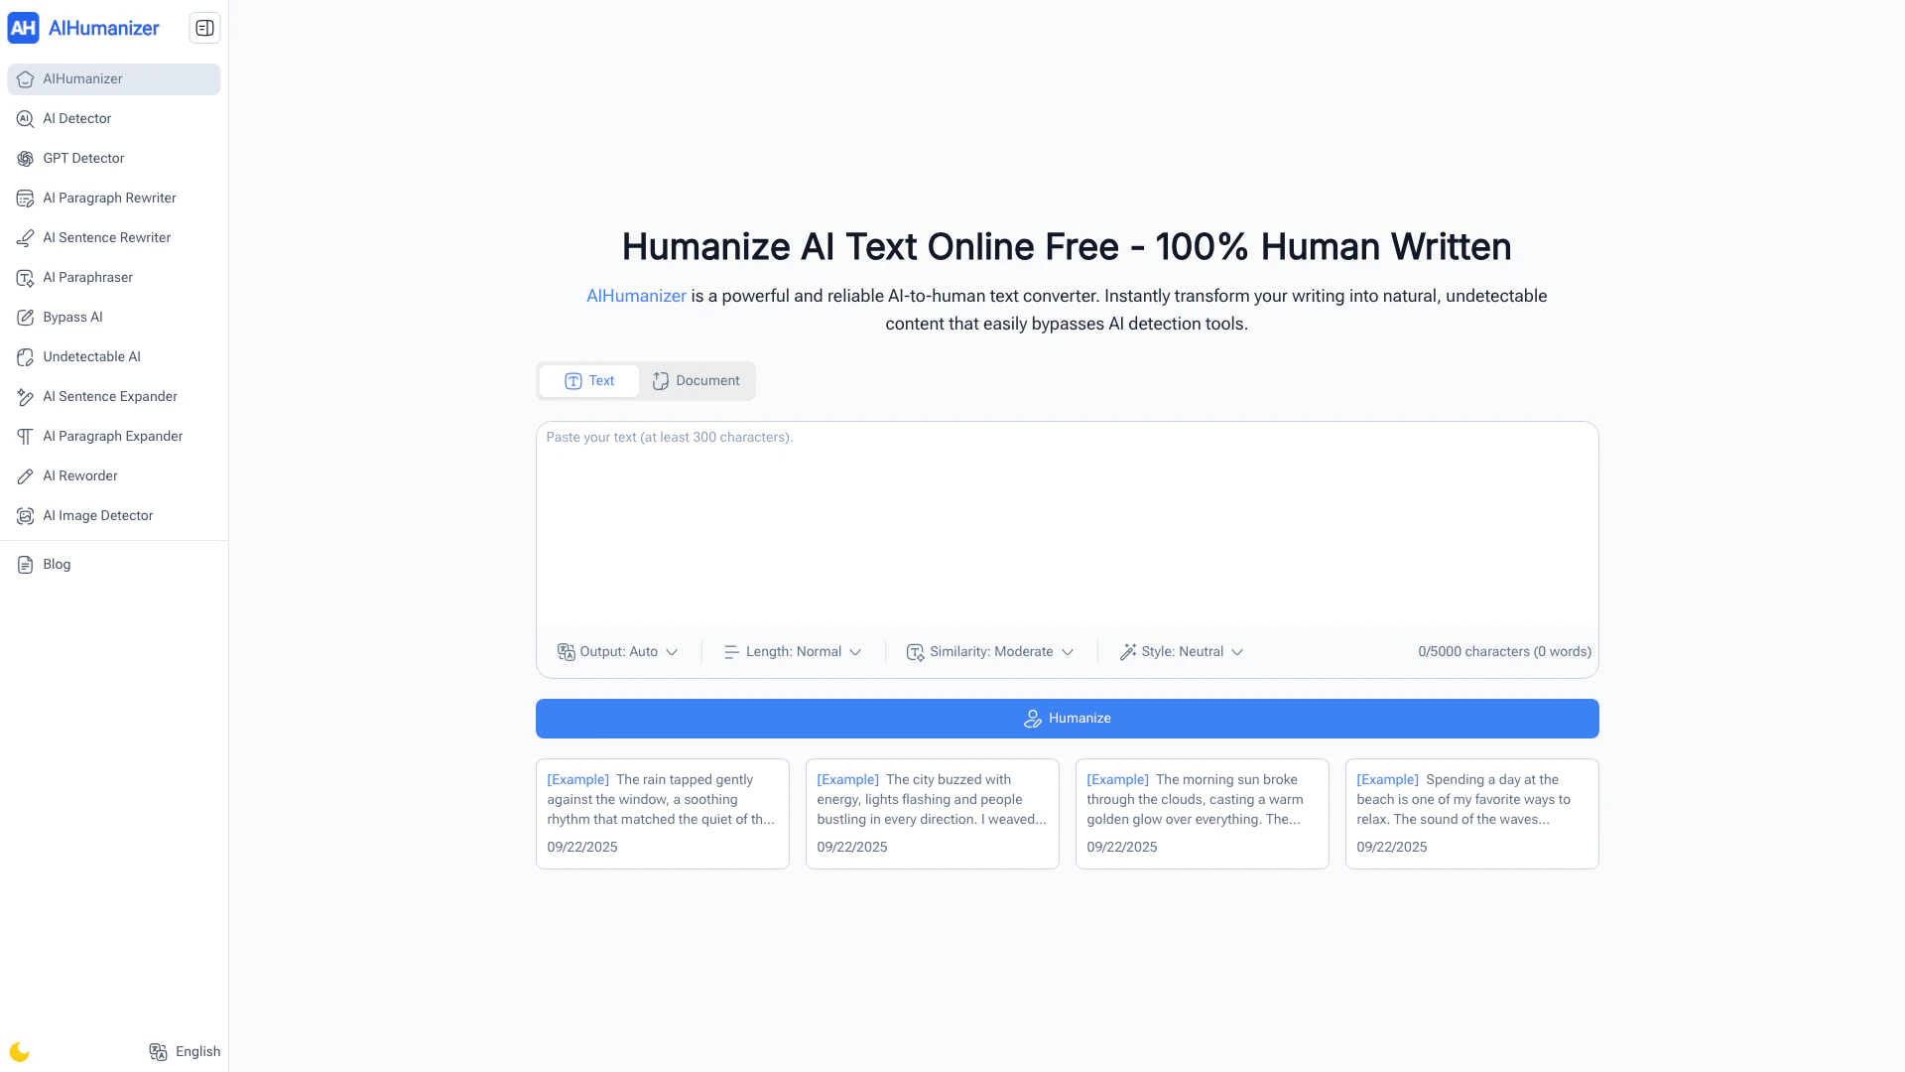Follow the AIHumanizer link in description
The width and height of the screenshot is (1905, 1072).
(x=636, y=296)
